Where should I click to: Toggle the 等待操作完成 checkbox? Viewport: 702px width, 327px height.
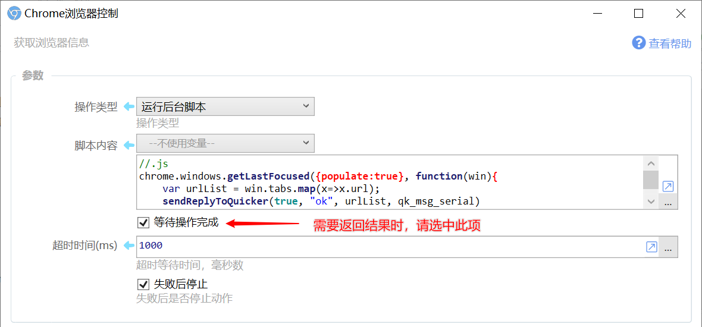143,223
